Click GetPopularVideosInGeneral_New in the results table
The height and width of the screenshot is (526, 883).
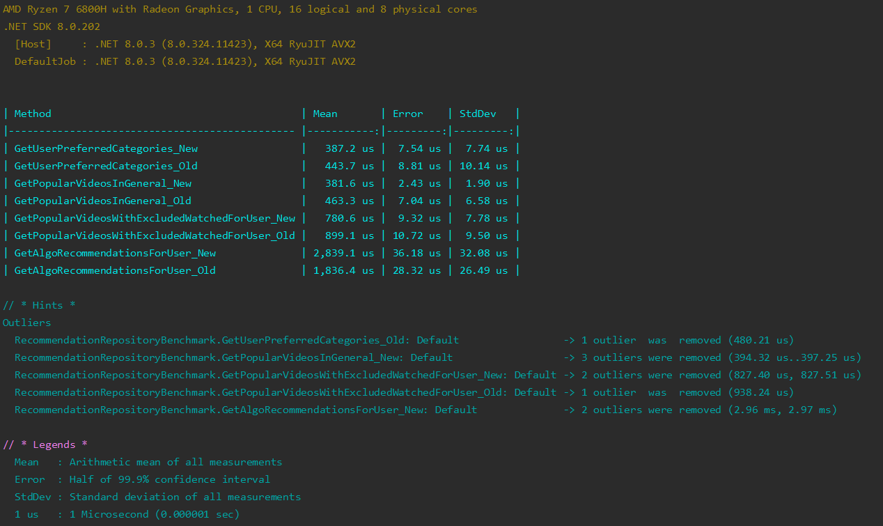pyautogui.click(x=103, y=183)
